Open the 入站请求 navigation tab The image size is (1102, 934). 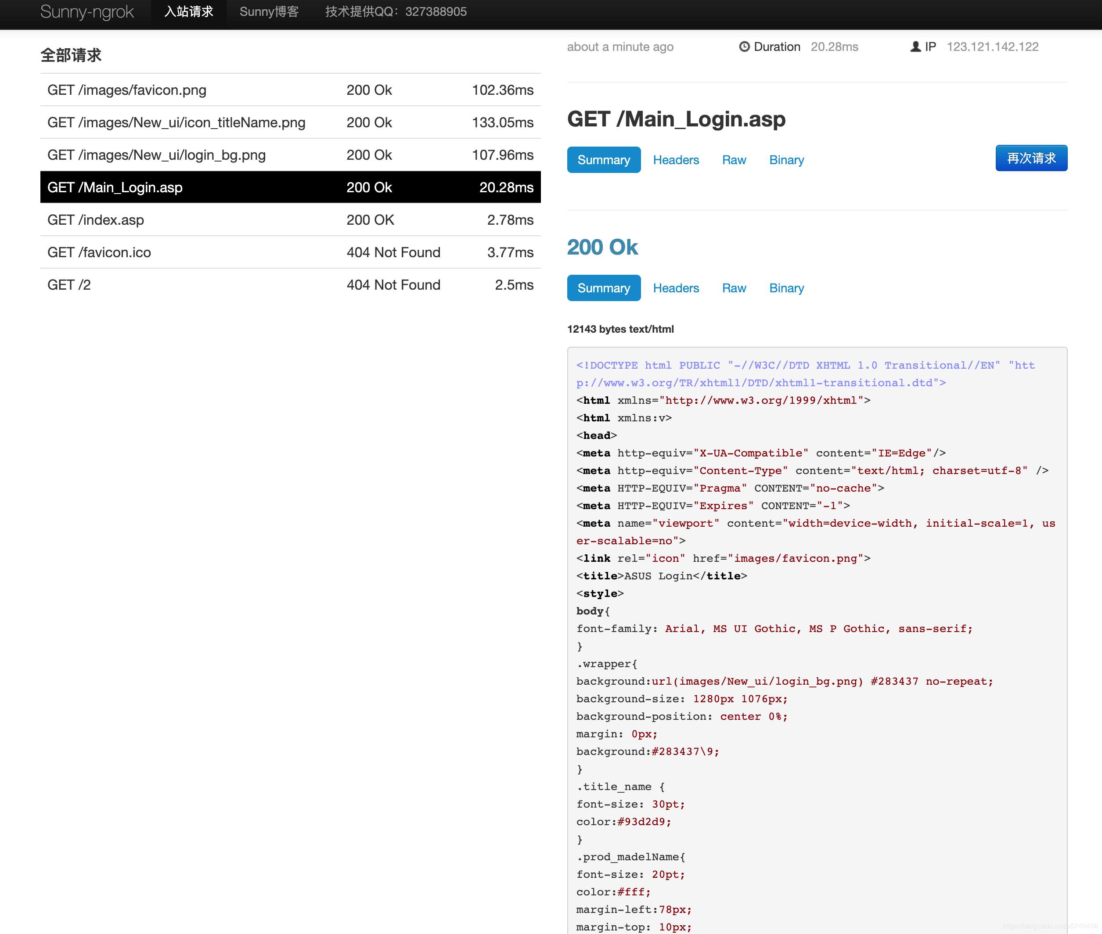coord(188,12)
